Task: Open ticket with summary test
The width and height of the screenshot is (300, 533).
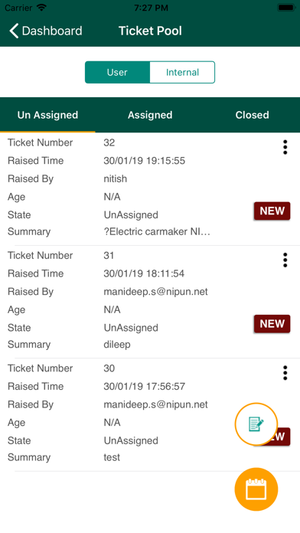Action: pos(150,415)
